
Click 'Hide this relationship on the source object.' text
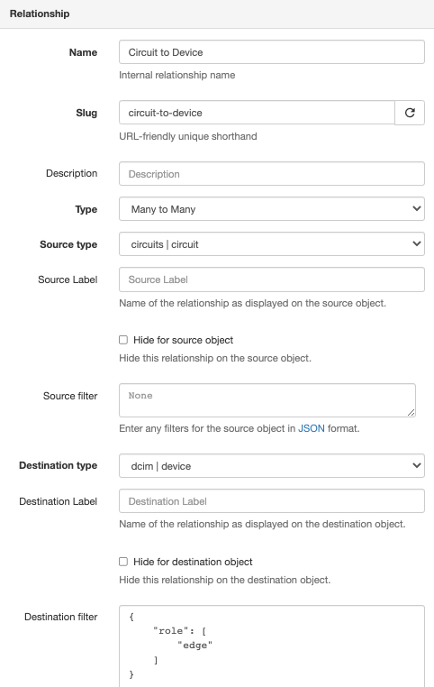pos(215,358)
